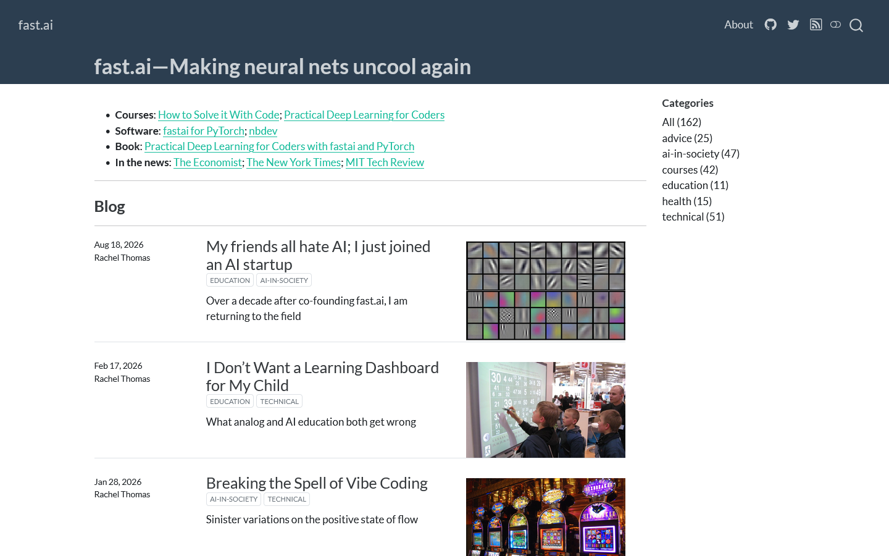The image size is (889, 556).
Task: Filter by education (11) category
Action: [x=695, y=185]
